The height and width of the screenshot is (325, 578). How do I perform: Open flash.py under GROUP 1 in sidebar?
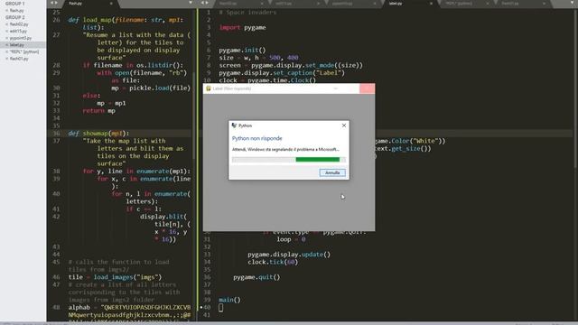pyautogui.click(x=17, y=11)
